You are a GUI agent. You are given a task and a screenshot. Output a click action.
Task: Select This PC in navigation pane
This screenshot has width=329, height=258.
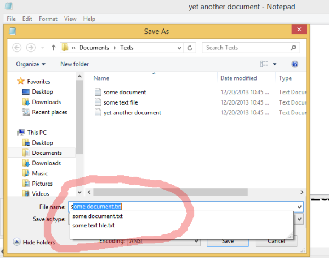pyautogui.click(x=37, y=133)
